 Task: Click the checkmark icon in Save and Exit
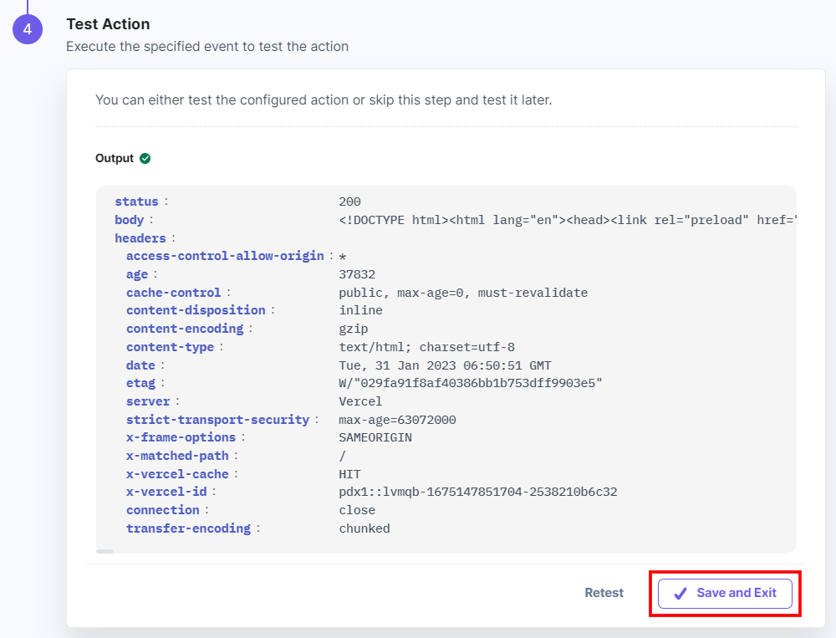(x=681, y=593)
